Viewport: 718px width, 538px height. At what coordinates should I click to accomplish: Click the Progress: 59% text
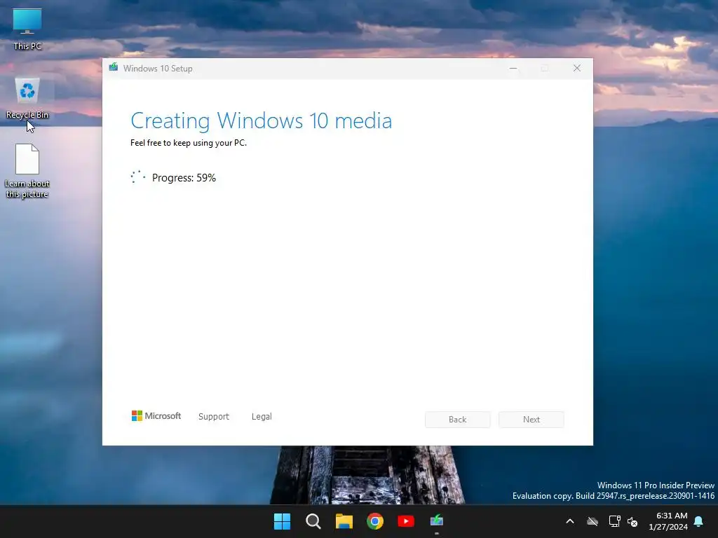tap(184, 178)
